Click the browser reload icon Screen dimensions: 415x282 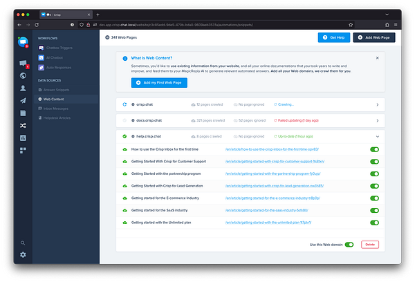click(37, 25)
